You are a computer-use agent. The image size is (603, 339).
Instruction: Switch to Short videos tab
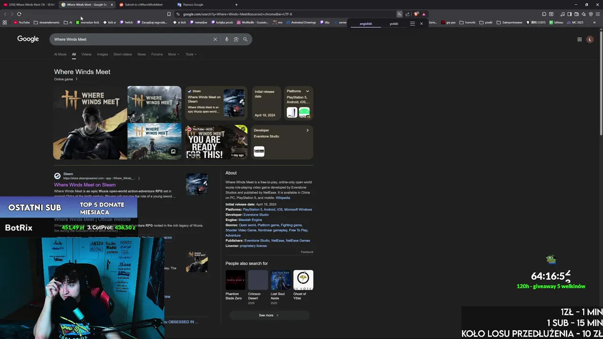coord(122,54)
